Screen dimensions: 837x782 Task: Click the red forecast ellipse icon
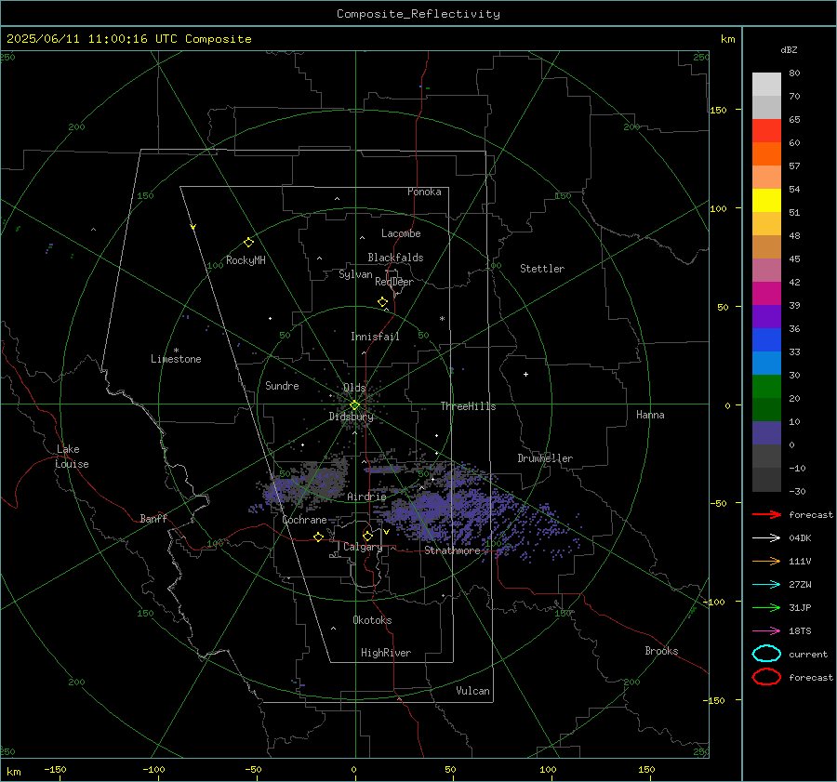[766, 677]
